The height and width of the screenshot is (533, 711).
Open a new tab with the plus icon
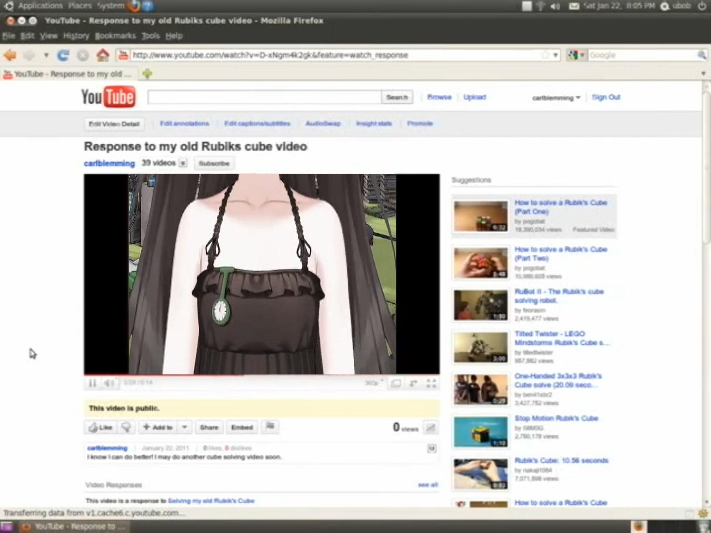[147, 74]
